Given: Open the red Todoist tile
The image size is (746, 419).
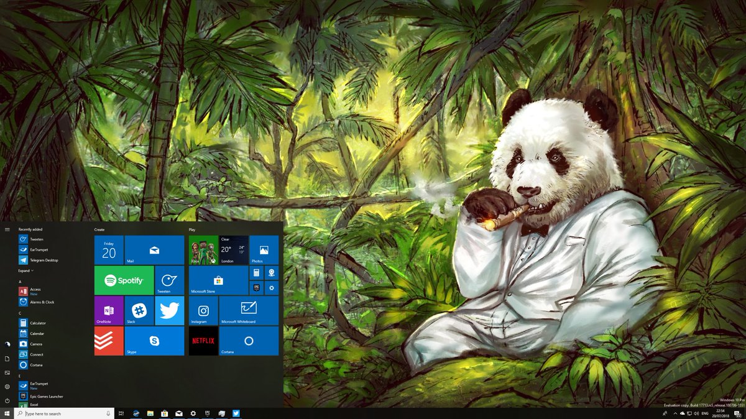Looking at the screenshot, I should coord(109,341).
